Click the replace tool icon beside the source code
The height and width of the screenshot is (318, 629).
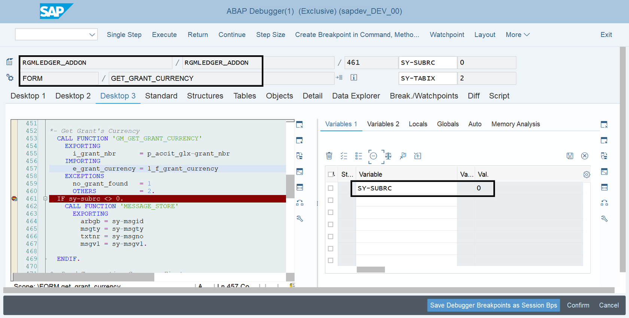click(x=300, y=156)
